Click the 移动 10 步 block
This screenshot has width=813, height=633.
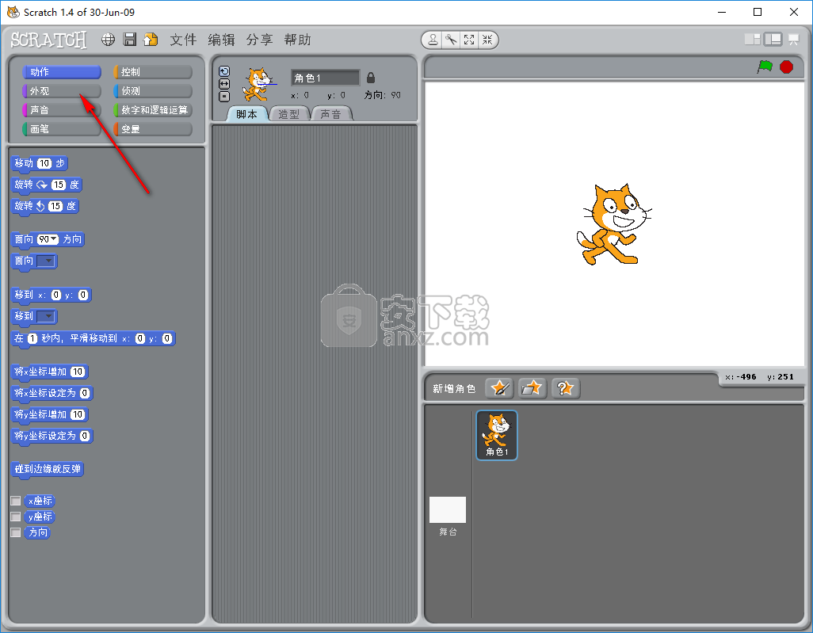pyautogui.click(x=40, y=164)
